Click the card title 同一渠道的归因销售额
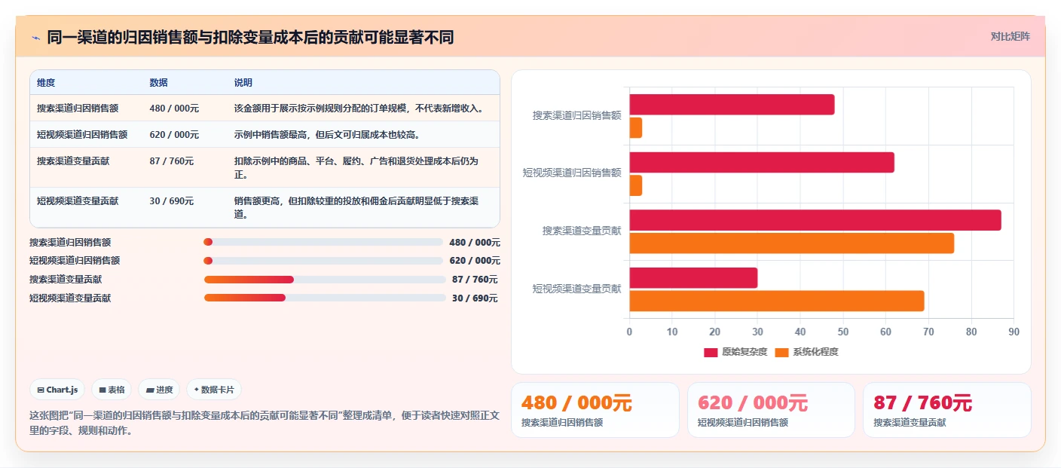 [250, 37]
